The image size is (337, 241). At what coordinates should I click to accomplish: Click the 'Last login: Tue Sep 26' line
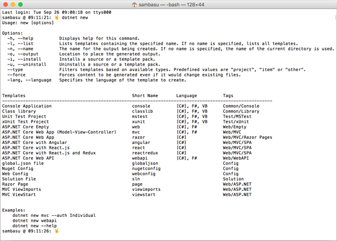coord(57,13)
